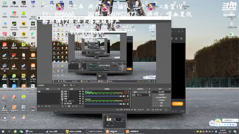Remove selected scene with minus icon

42,106
